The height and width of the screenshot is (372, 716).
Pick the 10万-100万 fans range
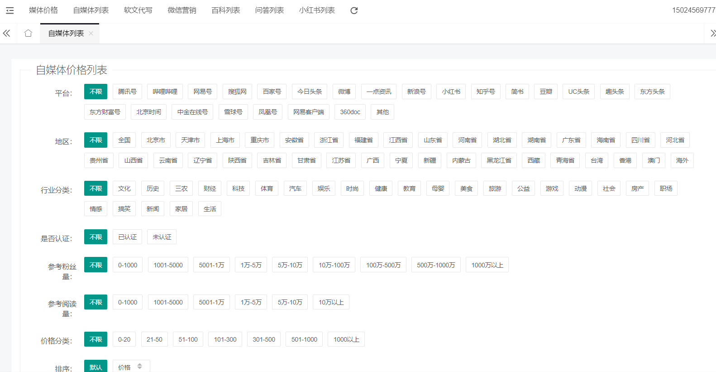coord(334,265)
